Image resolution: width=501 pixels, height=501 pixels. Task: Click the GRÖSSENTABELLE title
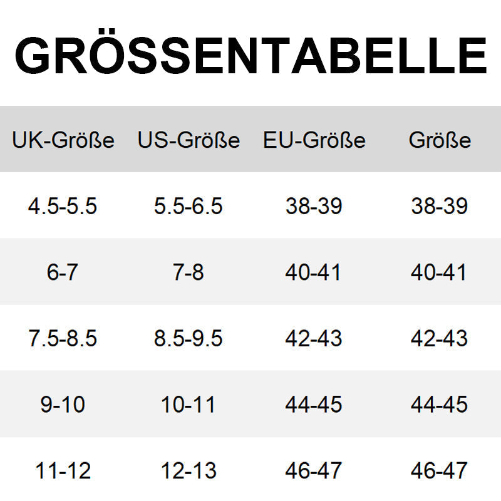click(x=250, y=56)
